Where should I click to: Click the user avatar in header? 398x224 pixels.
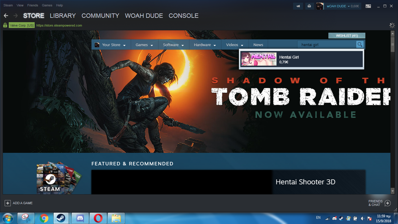click(x=320, y=6)
